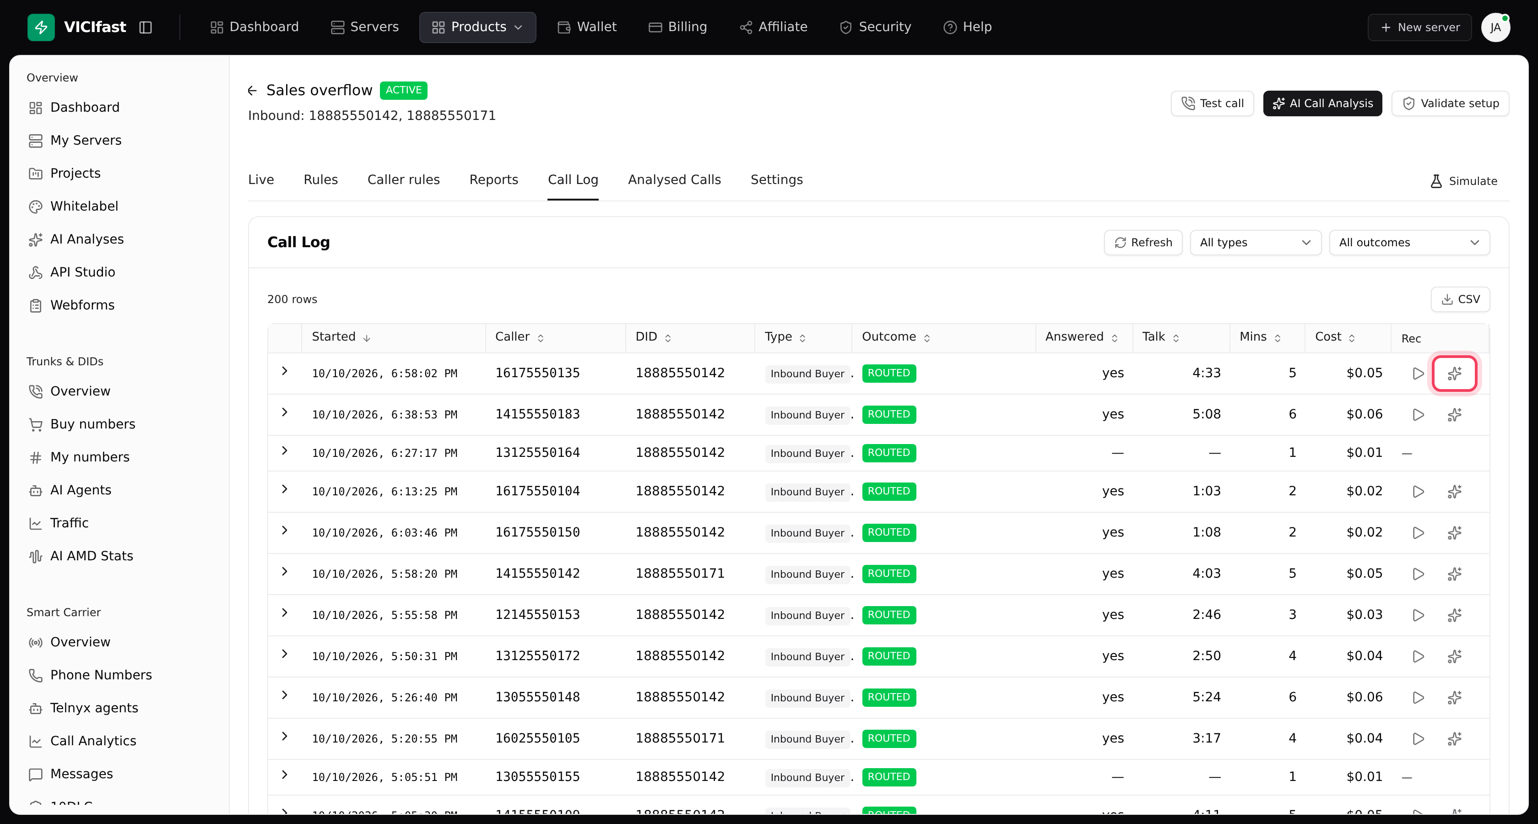Switch to the Reports tab
Image resolution: width=1538 pixels, height=824 pixels.
493,180
